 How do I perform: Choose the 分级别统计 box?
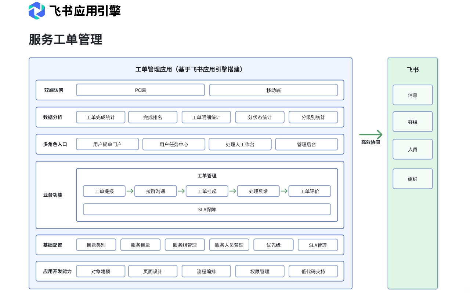click(x=313, y=117)
